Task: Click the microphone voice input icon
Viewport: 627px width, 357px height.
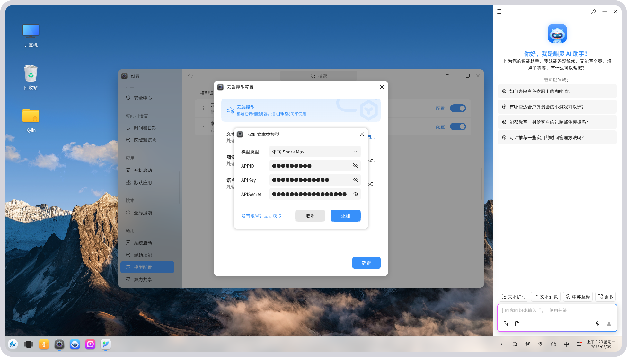Action: tap(597, 324)
